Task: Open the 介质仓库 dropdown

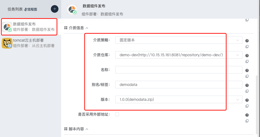Action: coord(179,55)
